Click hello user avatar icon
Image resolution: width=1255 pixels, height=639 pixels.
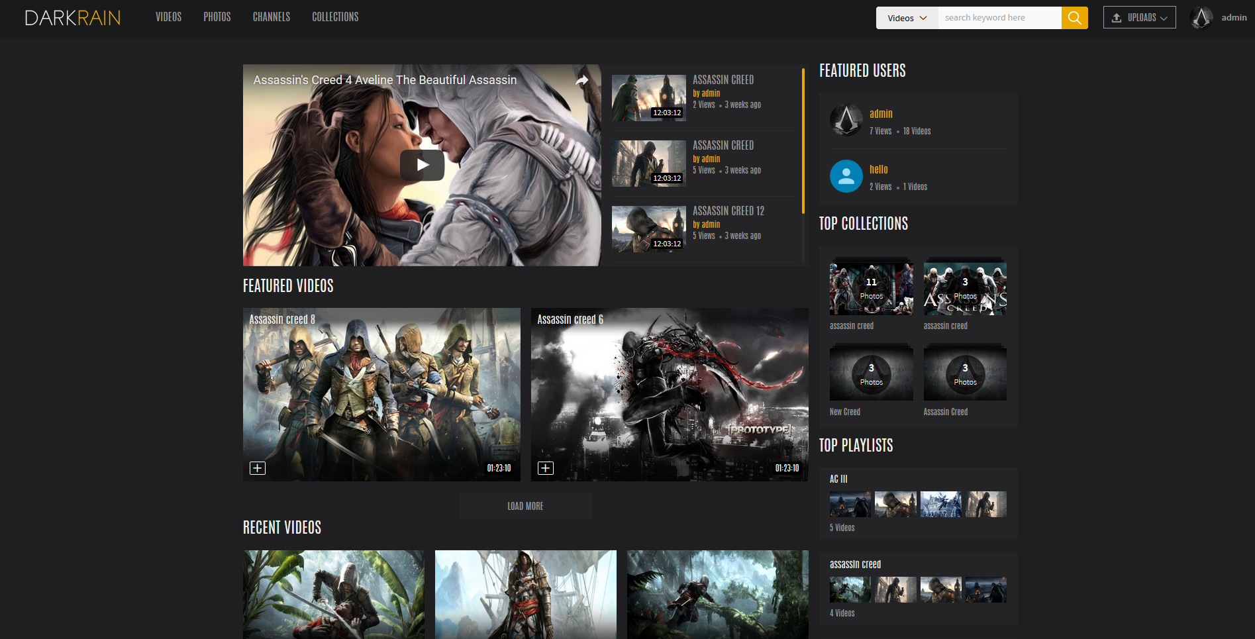(x=846, y=176)
